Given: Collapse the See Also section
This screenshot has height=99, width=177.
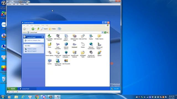Looking at the screenshot, I should tap(42, 46).
